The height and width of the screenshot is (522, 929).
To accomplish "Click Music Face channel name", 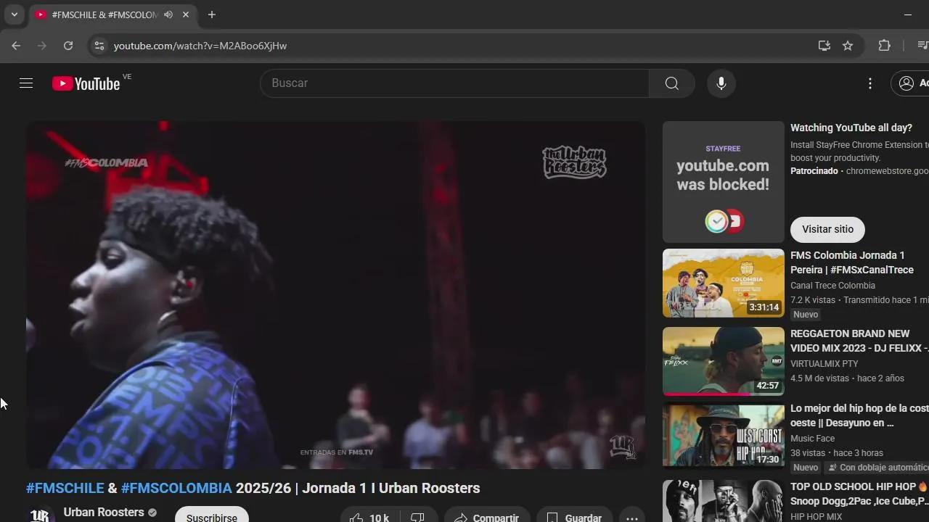I will click(x=813, y=439).
